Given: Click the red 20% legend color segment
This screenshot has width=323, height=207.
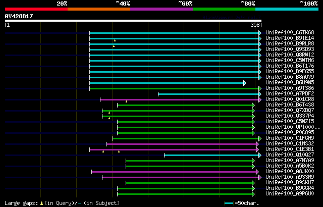Looking at the screenshot, I should point(36,9).
